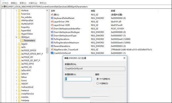This screenshot has height=103, width=172.
Task: Select the 十进制(D) decimal radio button
Action: [x=97, y=84]
